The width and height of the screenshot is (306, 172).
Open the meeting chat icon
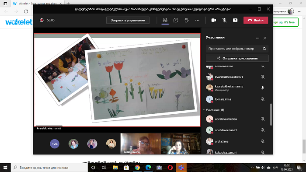pos(176,20)
